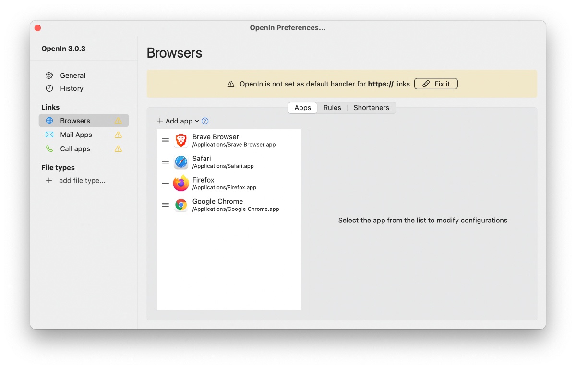Click the Brave Browser reorder handle
The height and width of the screenshot is (369, 576).
(166, 140)
